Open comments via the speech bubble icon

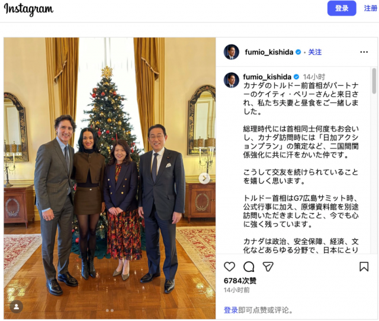pyautogui.click(x=249, y=267)
